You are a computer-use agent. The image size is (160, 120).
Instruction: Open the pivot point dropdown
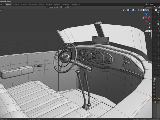tap(58, 7)
